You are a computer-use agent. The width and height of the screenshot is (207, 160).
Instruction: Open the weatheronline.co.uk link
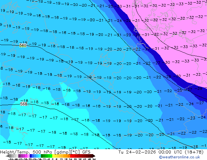click(x=180, y=157)
